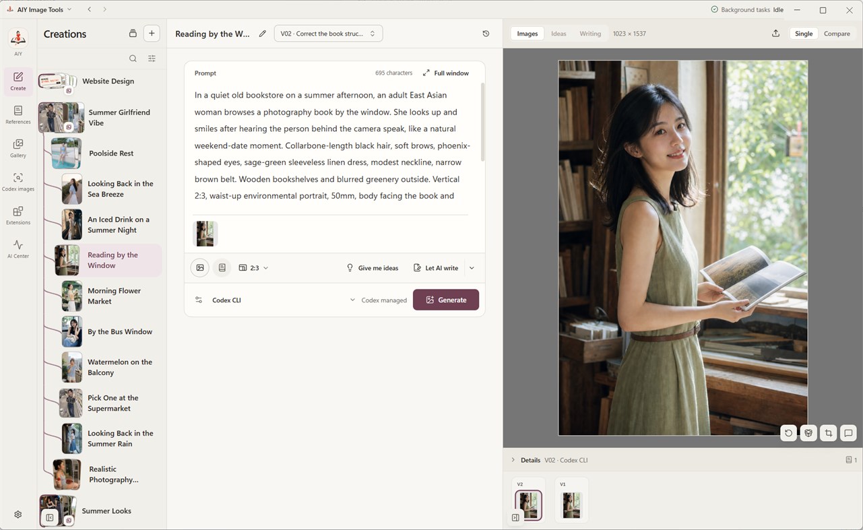
Task: Click the attached reference image thumbnail in prompt
Action: [x=205, y=234]
